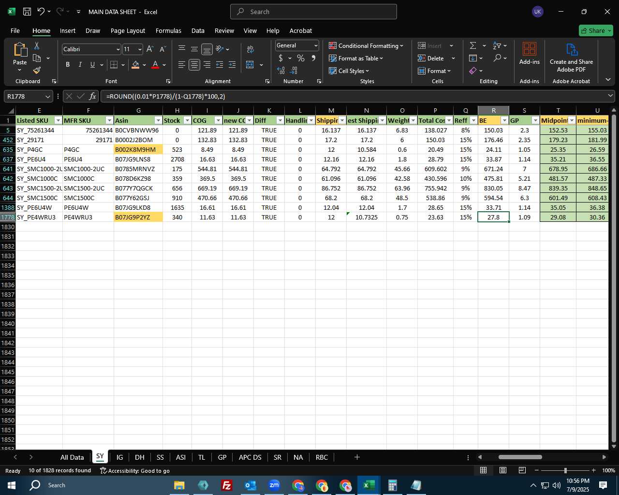Open the APC DS sheet tab
The image size is (619, 495).
point(250,457)
